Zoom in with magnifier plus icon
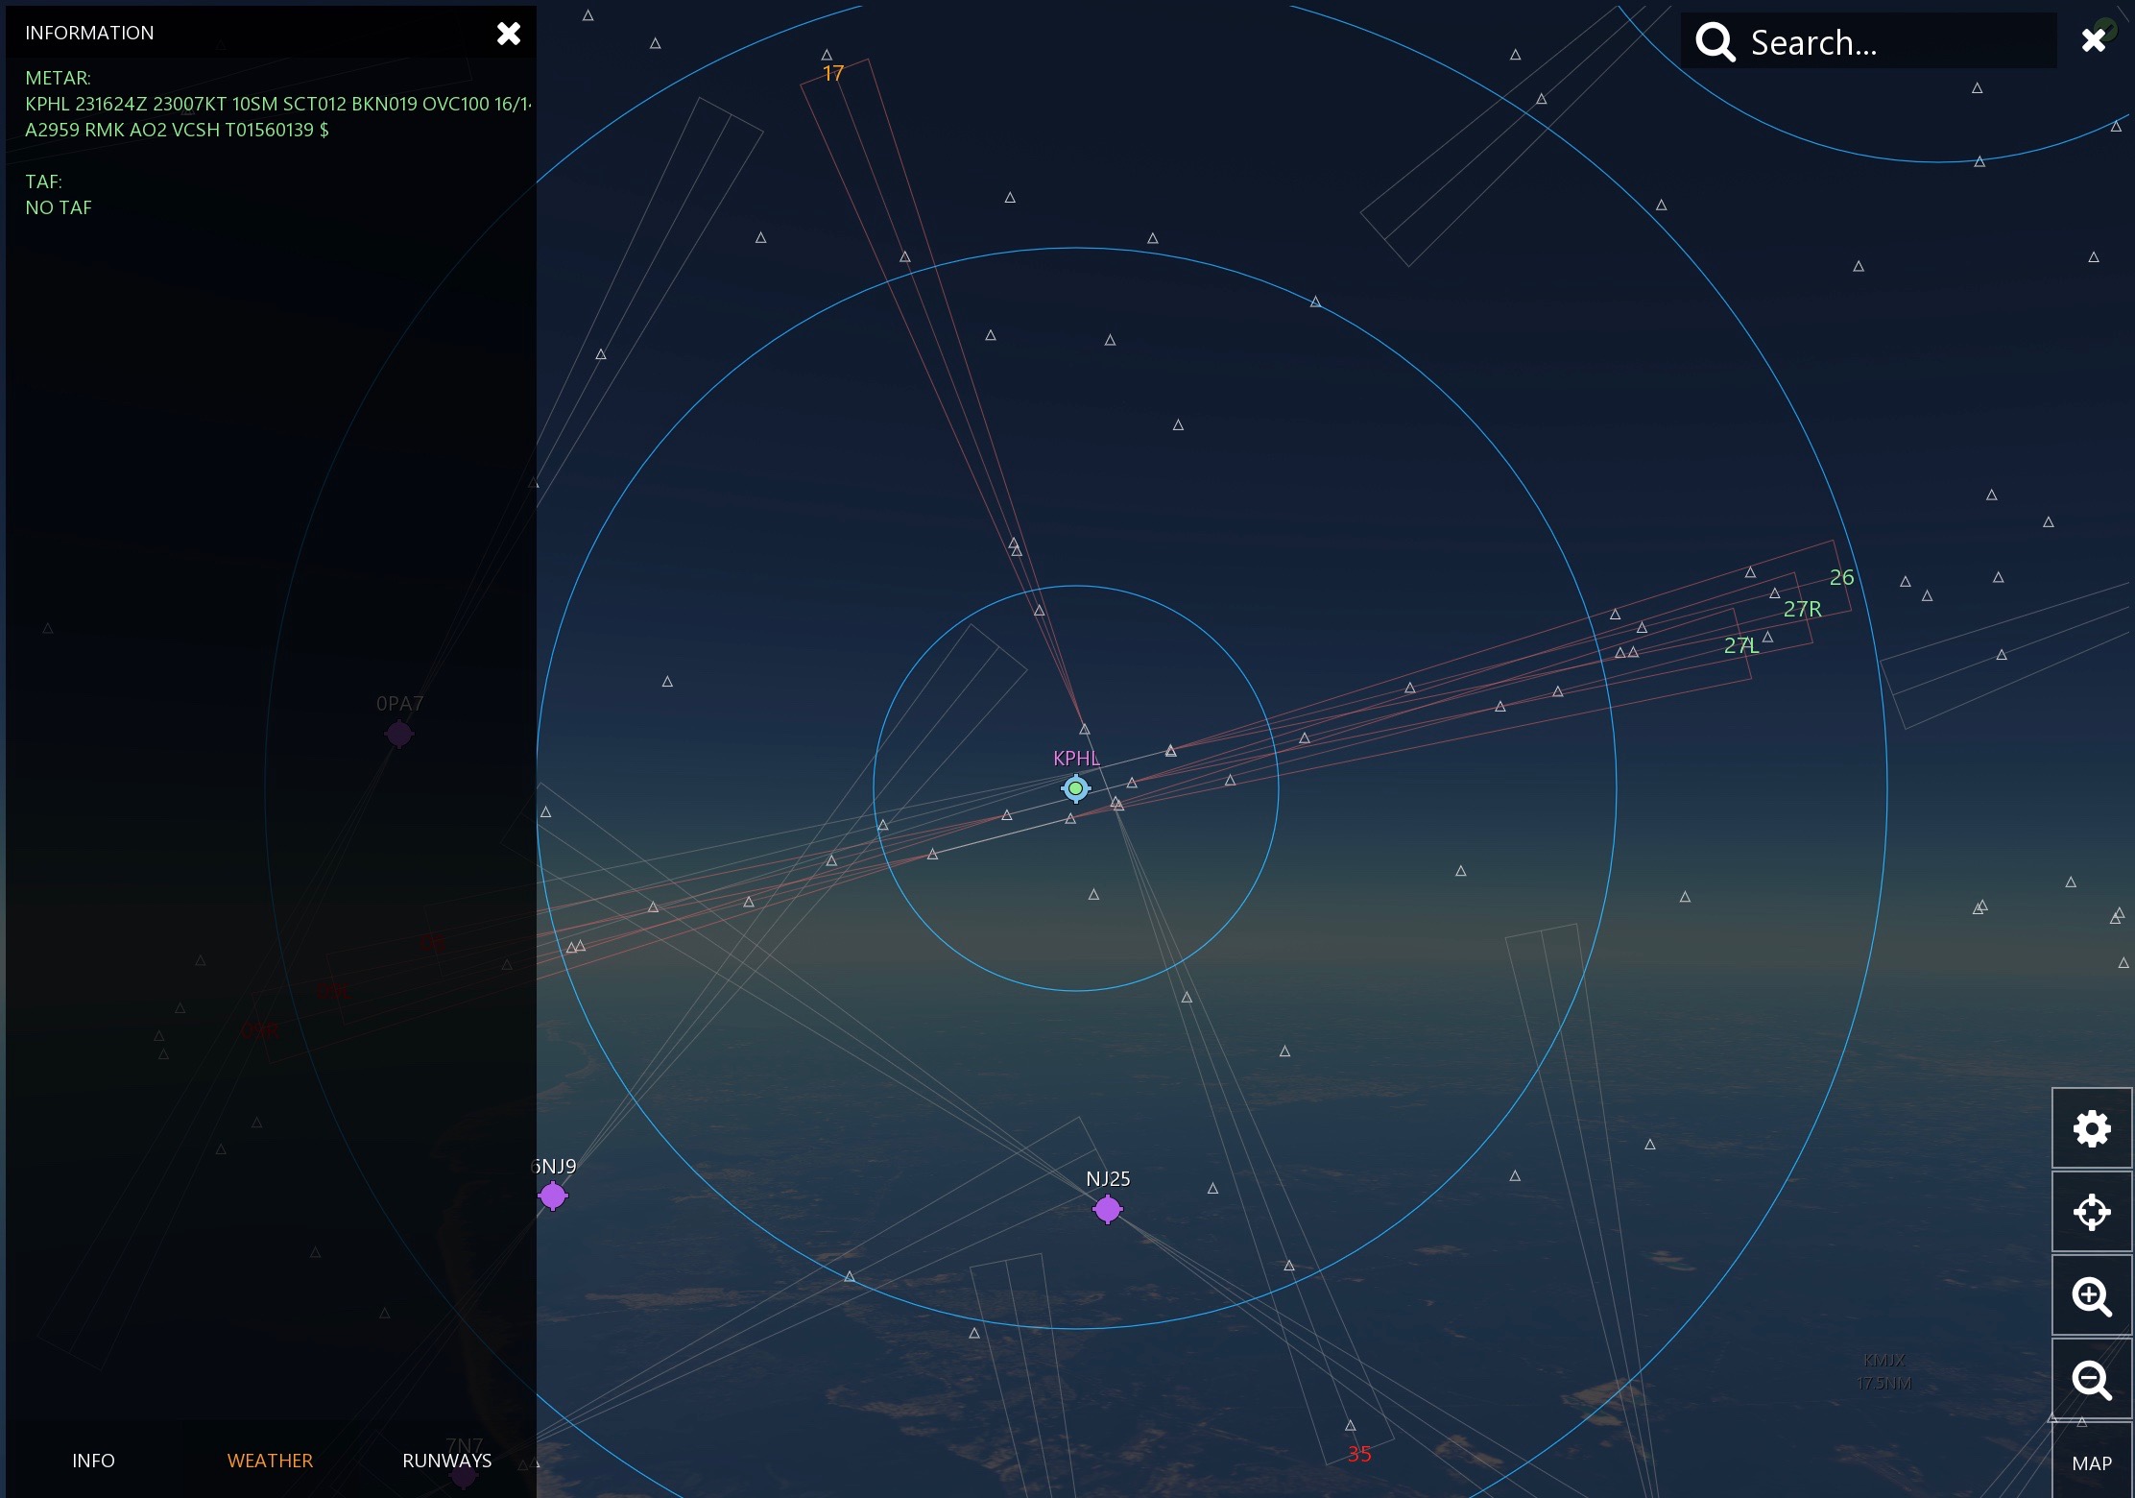The image size is (2135, 1498). coord(2091,1295)
